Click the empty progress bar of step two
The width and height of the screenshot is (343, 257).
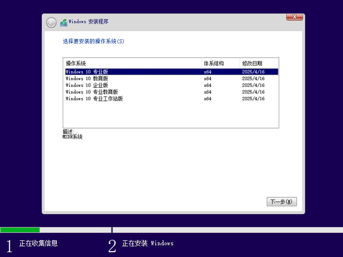click(227, 230)
